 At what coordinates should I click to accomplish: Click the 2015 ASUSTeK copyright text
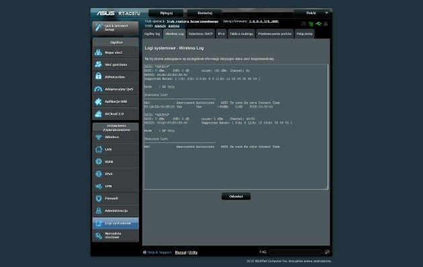pyautogui.click(x=289, y=261)
